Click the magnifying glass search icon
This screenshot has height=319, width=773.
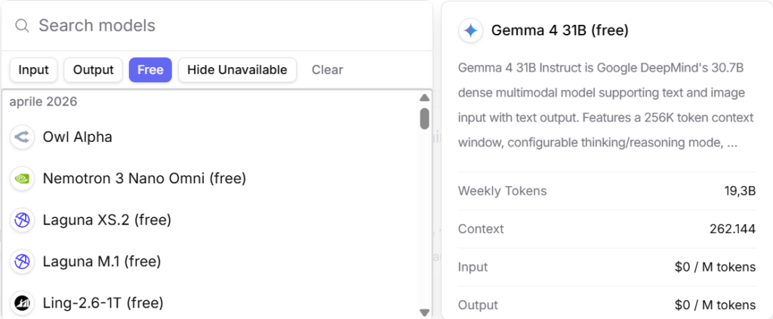click(22, 26)
